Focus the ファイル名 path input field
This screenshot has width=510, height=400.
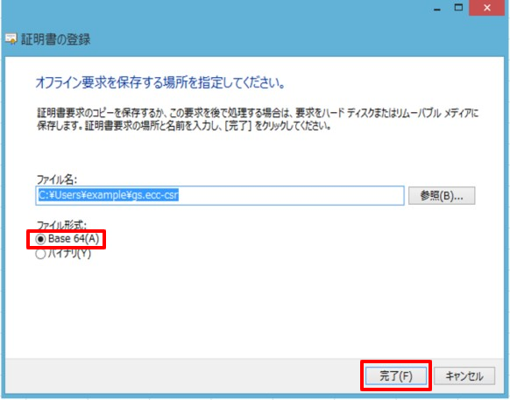point(220,195)
